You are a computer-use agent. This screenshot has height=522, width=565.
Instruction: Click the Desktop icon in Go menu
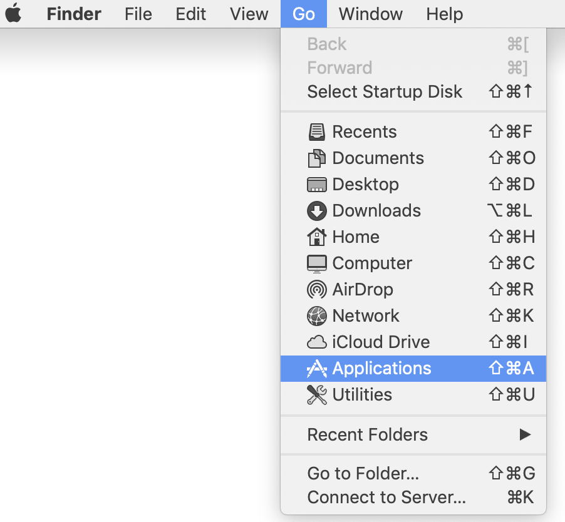point(317,185)
